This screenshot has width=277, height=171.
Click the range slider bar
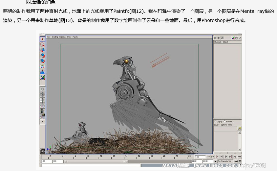(x=96, y=161)
